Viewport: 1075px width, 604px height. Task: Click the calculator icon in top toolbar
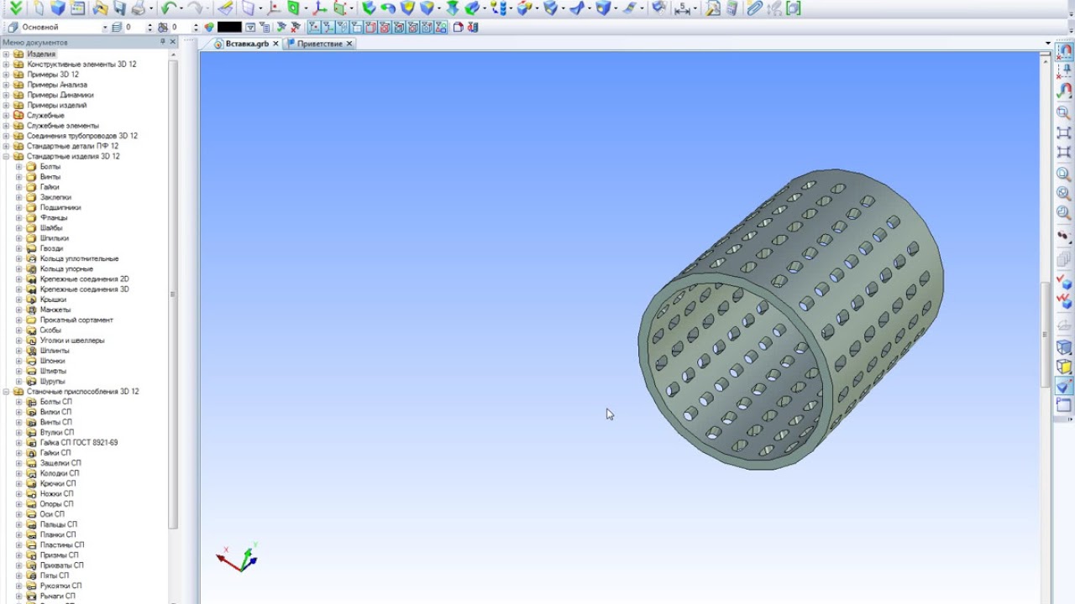[732, 8]
